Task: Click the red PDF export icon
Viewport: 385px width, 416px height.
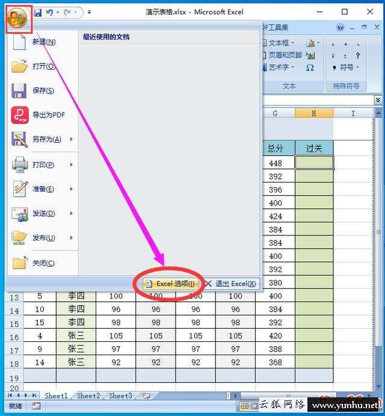Action: (x=20, y=115)
